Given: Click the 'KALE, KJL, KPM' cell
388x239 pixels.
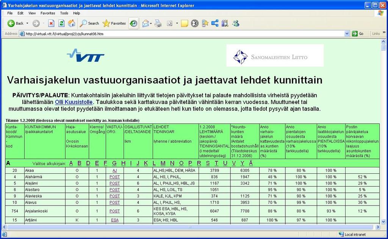Looking at the screenshot, I should point(176,196).
